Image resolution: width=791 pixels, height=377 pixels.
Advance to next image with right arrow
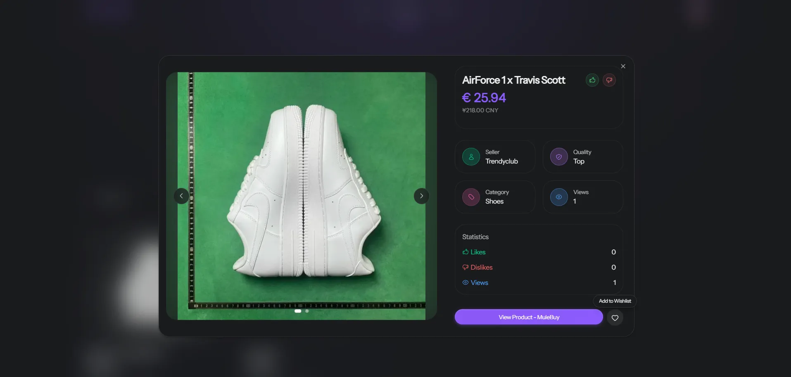point(421,196)
